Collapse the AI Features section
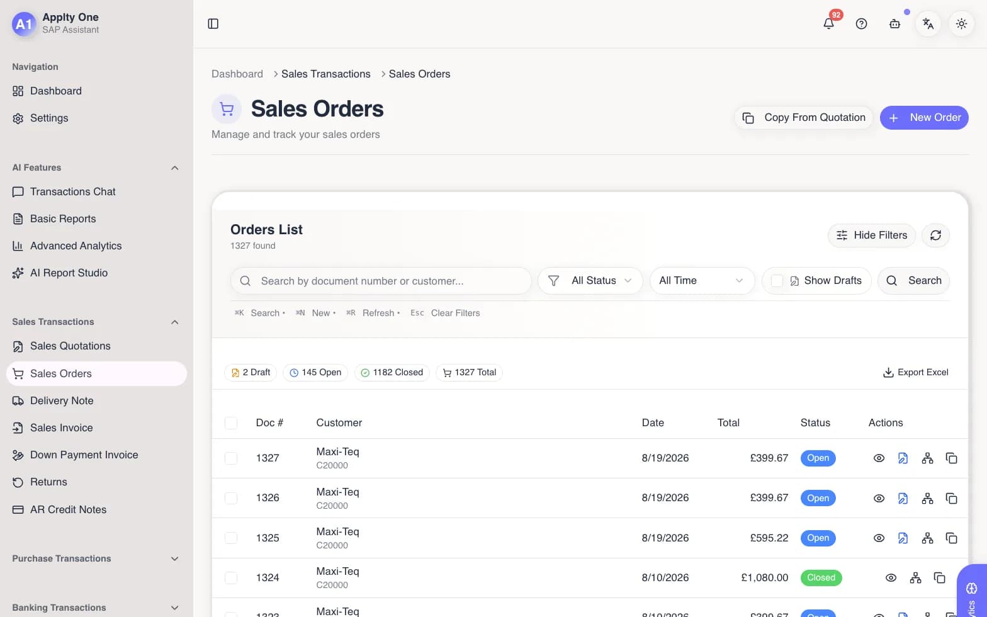 [174, 168]
